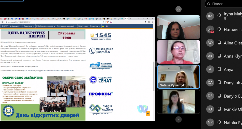Open the Підрозділи navigation menu
This screenshot has height=129, width=242.
pos(28,26)
